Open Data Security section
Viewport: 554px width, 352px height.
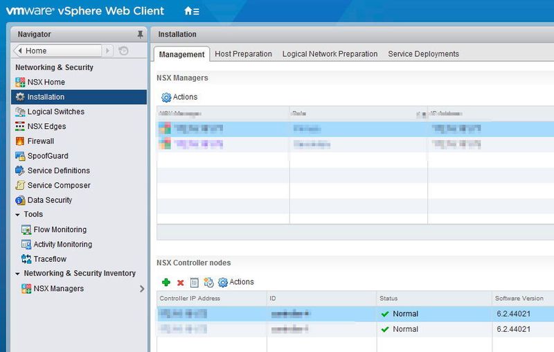point(50,200)
